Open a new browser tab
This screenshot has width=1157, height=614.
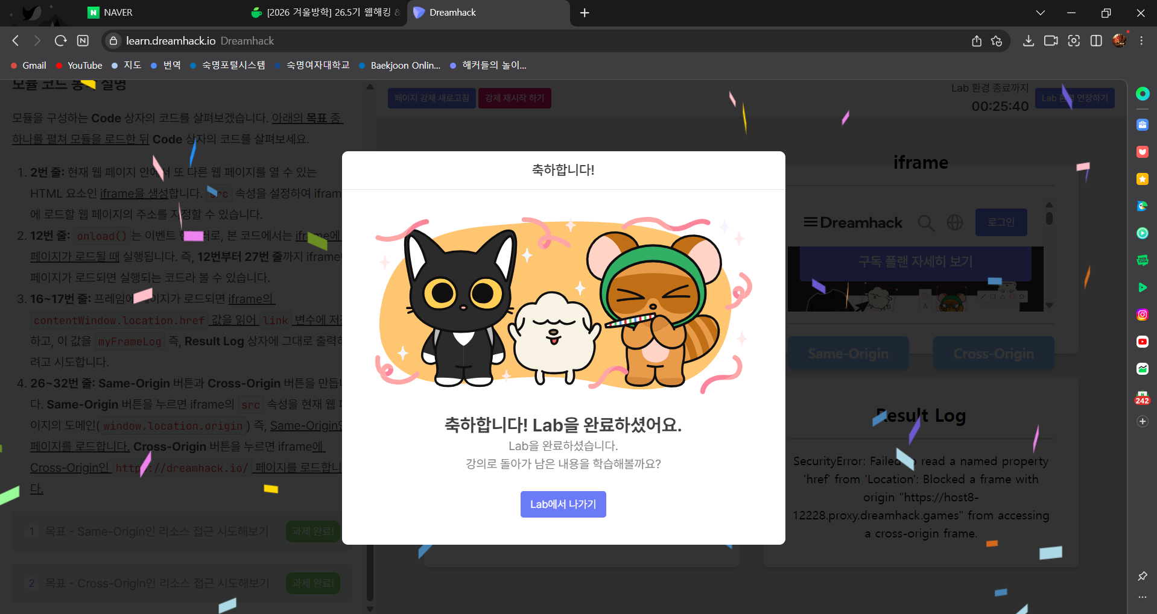[x=585, y=13]
